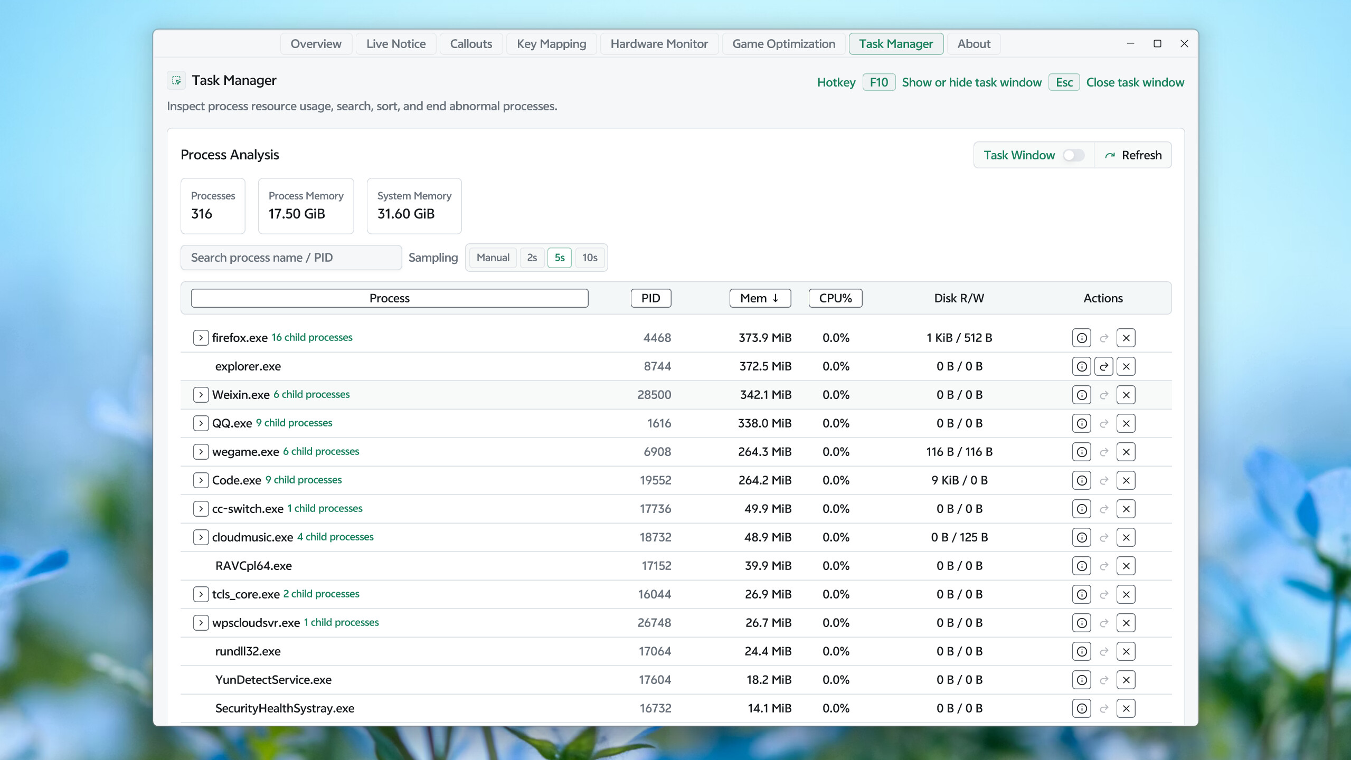Choose the 10s sampling interval
This screenshot has height=760, width=1351.
click(x=589, y=258)
